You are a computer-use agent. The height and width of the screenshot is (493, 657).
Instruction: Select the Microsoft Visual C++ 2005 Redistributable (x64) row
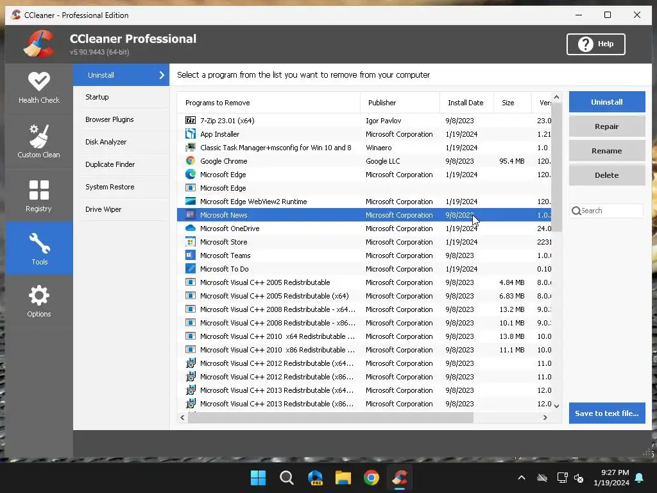364,295
